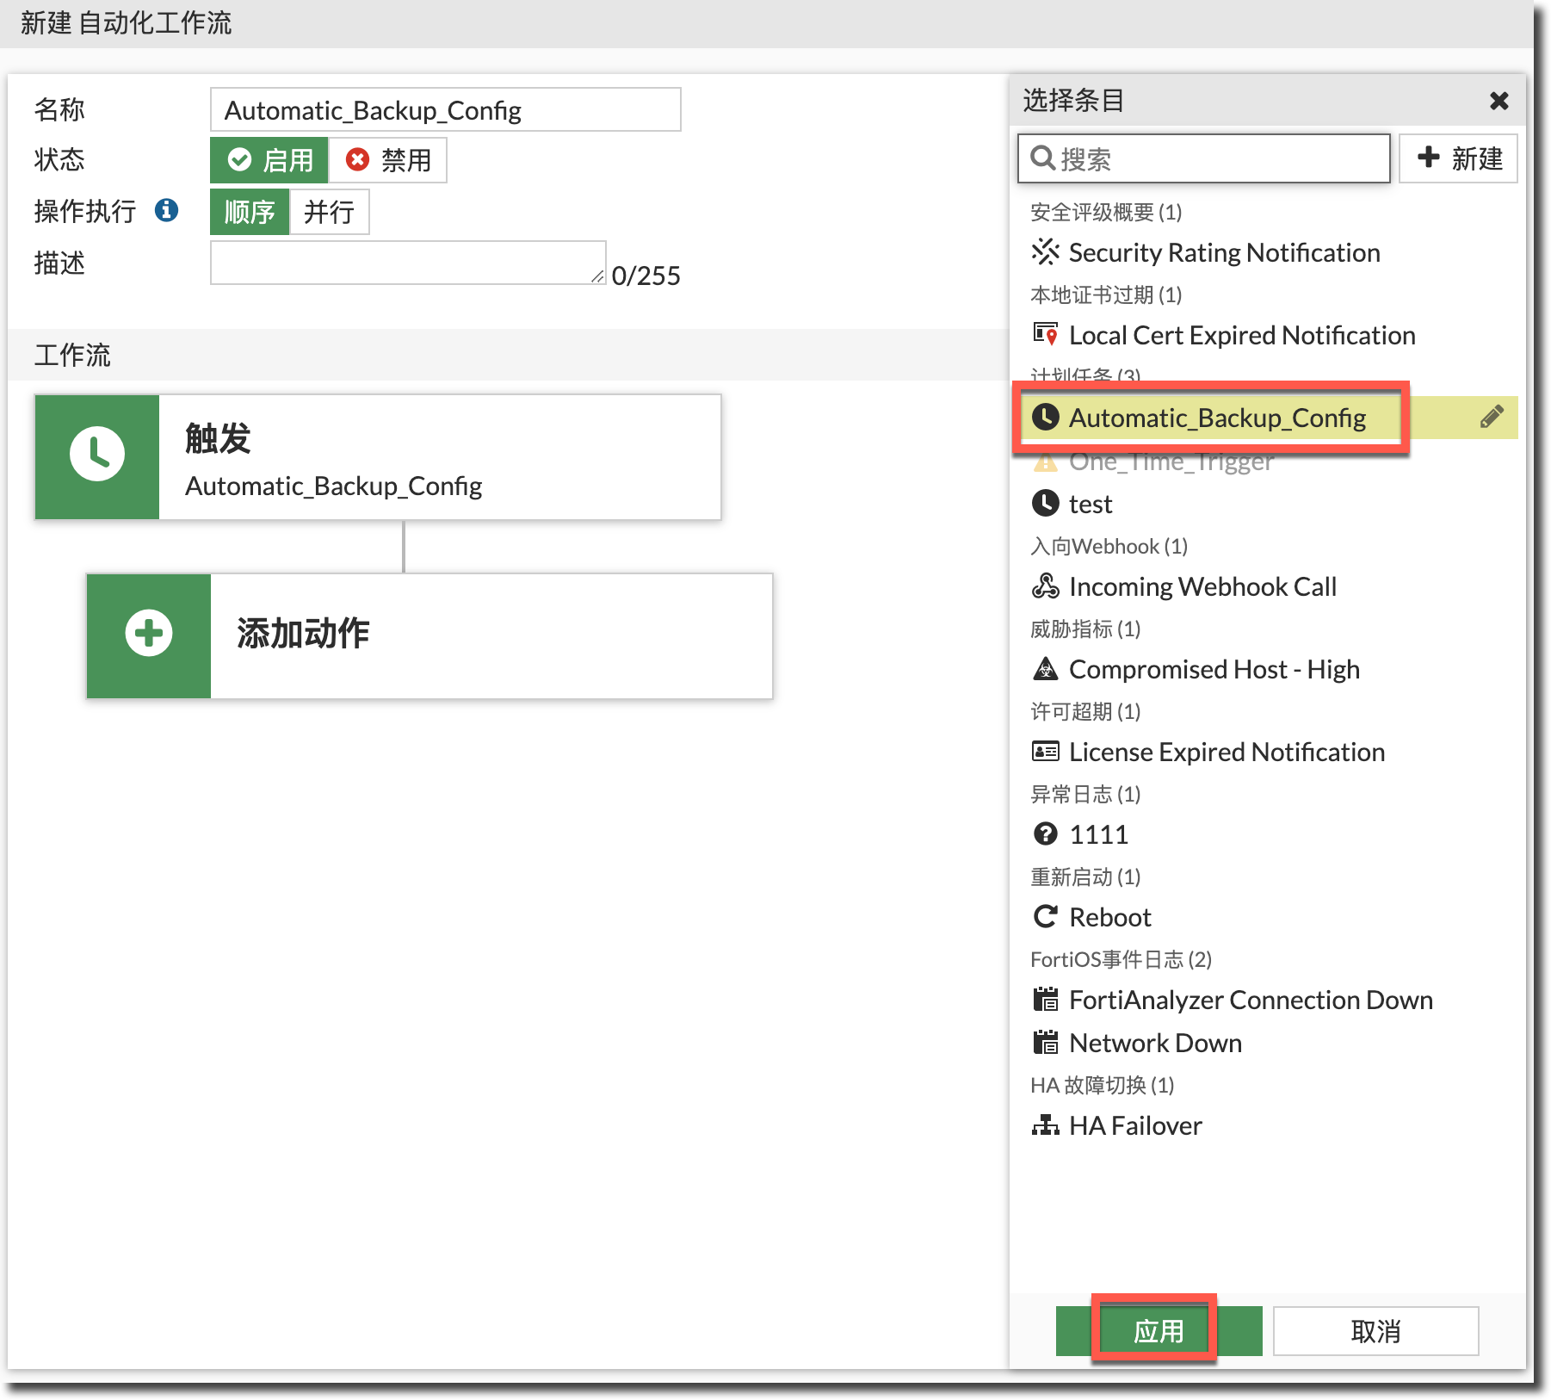Click the Incoming Webhook Call icon
The image size is (1551, 1400).
click(1045, 586)
